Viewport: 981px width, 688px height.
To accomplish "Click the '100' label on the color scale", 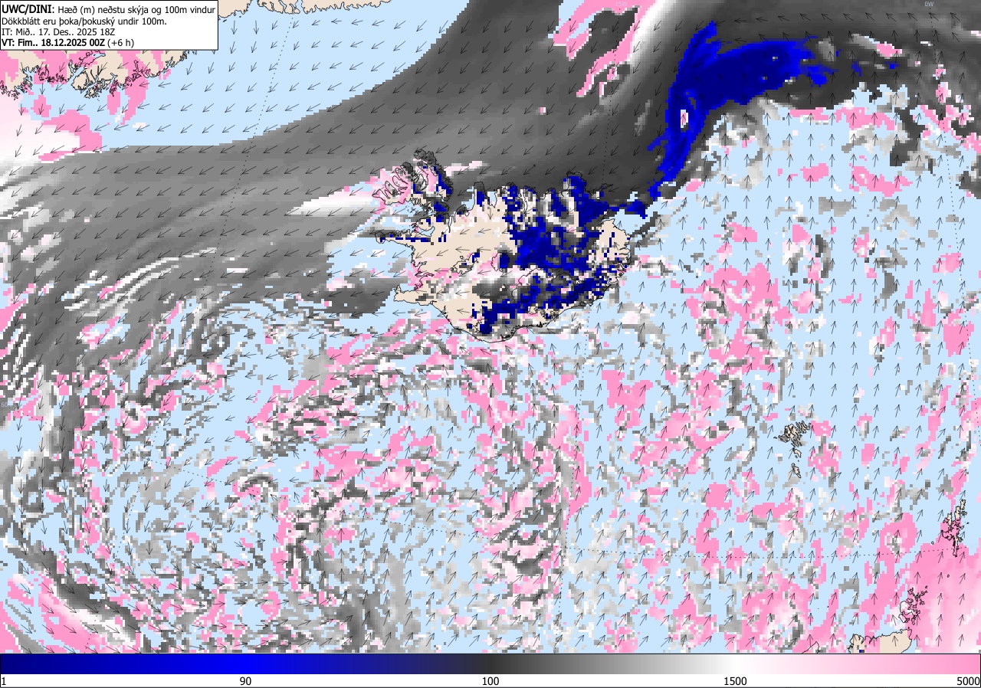I will [490, 681].
